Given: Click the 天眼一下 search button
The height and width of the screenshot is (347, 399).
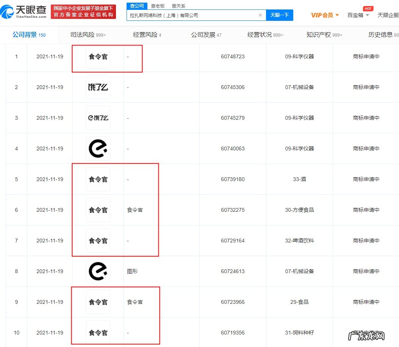Looking at the screenshot, I should coord(280,15).
